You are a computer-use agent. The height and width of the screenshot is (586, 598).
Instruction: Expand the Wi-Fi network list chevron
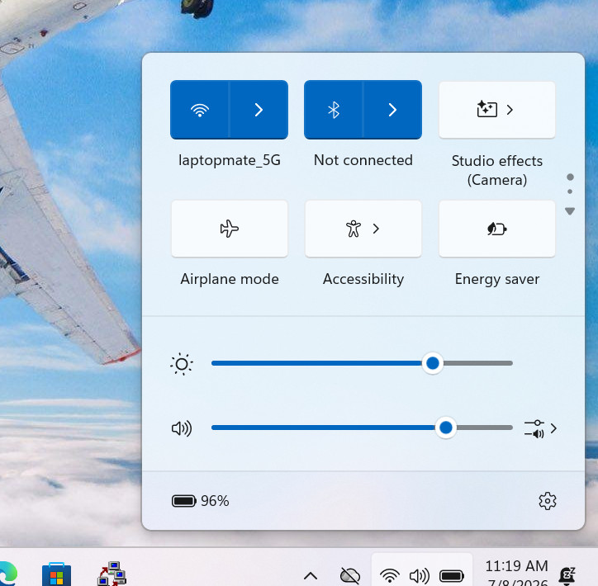259,110
